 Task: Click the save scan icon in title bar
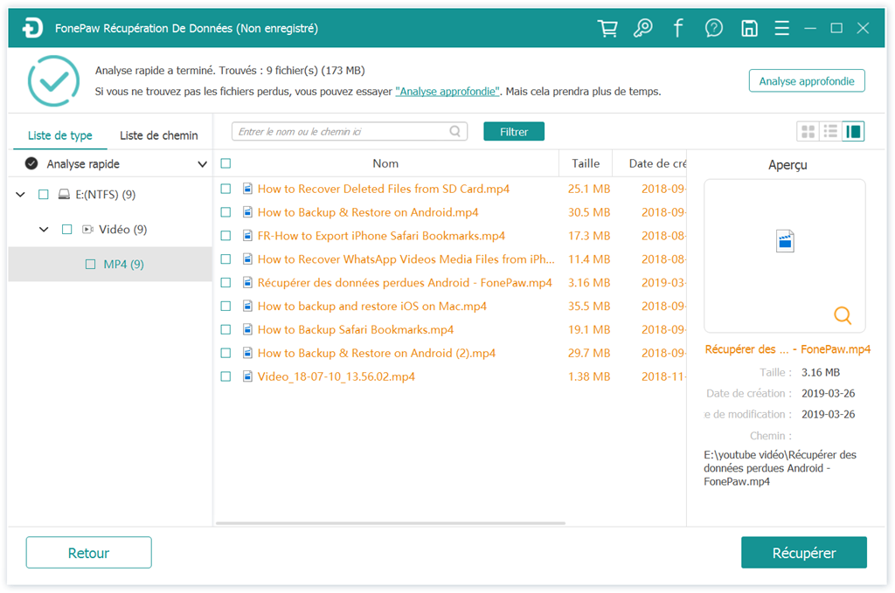click(x=749, y=28)
